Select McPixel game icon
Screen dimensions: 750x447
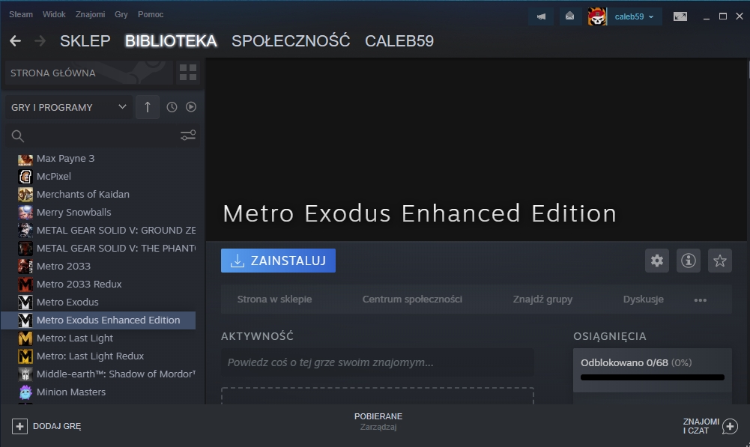[25, 177]
